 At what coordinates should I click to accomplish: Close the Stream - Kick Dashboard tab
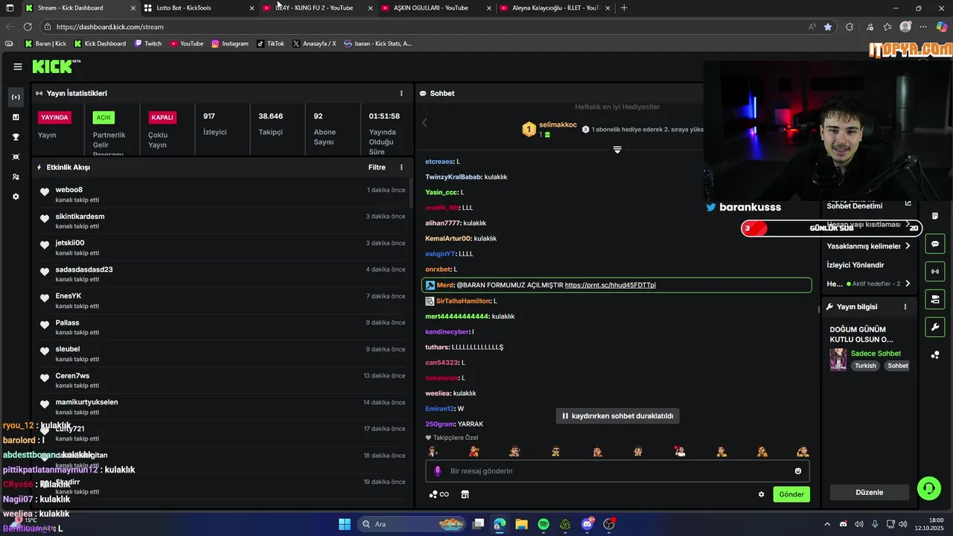click(x=133, y=8)
